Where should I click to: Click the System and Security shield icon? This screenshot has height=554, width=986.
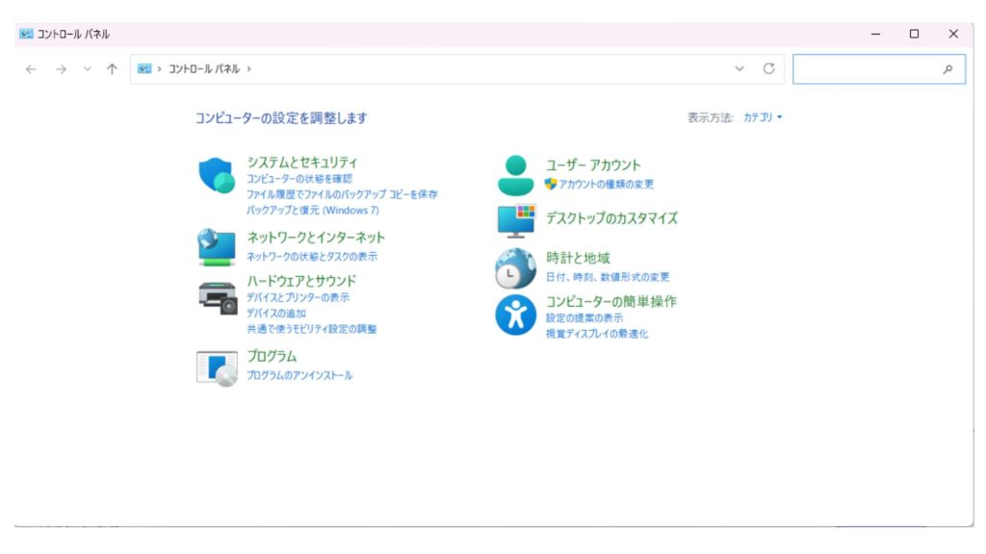coord(217,175)
